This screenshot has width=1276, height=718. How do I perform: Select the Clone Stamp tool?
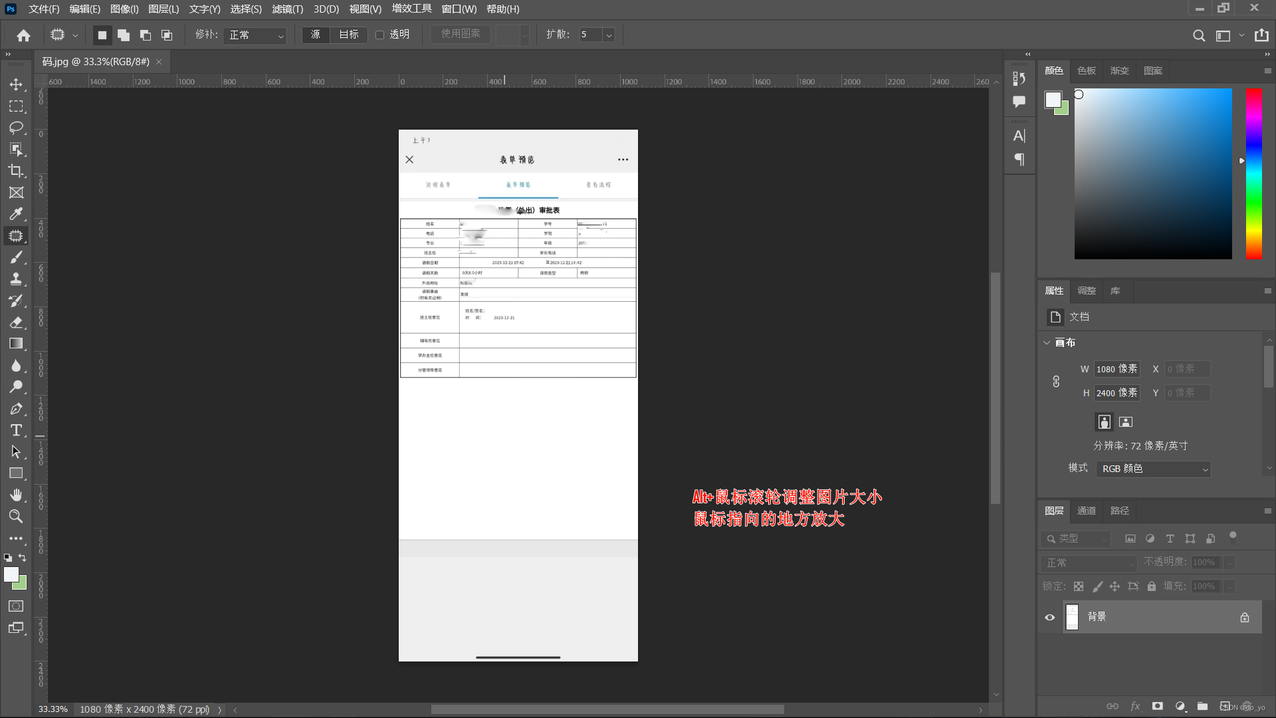(x=16, y=279)
